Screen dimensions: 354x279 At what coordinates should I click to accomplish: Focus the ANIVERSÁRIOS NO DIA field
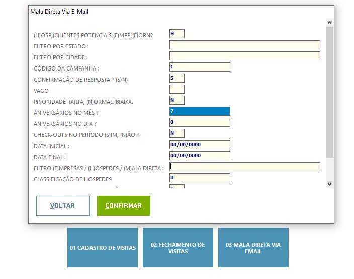[x=200, y=122]
